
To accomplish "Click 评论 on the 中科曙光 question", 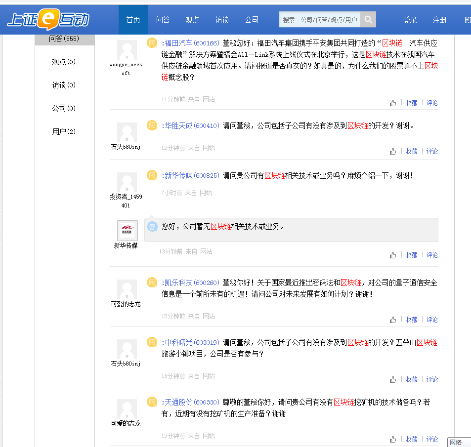I will pyautogui.click(x=432, y=379).
